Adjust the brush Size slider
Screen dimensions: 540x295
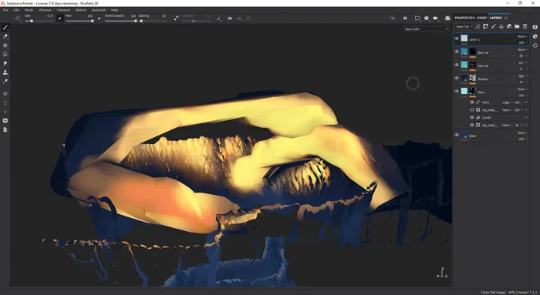pyautogui.click(x=39, y=21)
